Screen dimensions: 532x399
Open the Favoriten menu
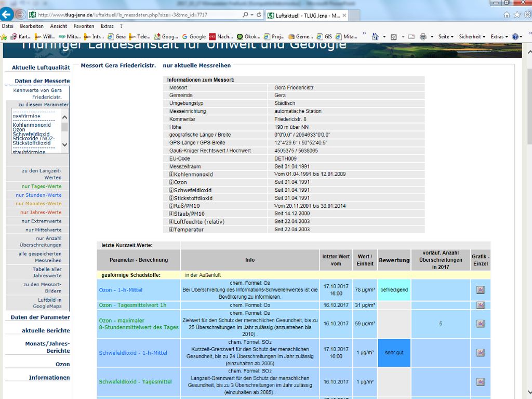click(x=84, y=26)
